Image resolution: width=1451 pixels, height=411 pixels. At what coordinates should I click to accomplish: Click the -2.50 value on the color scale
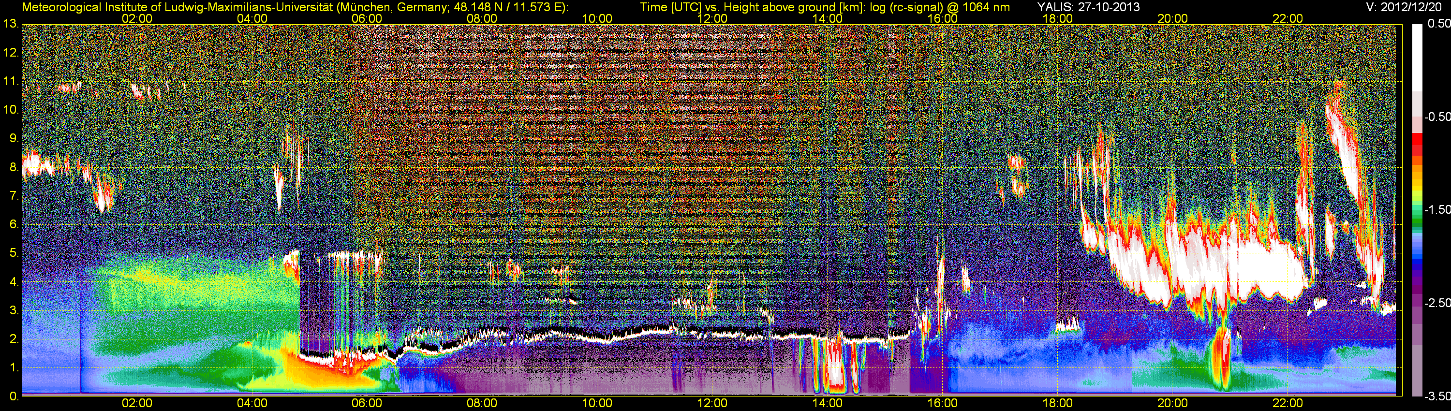pyautogui.click(x=1437, y=303)
